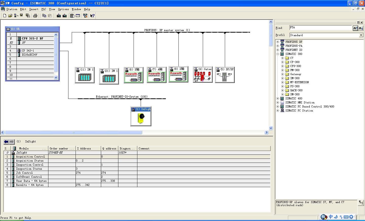Viewport: 365px width, 221px height.
Task: Click the search-up binoculars button
Action: [355, 28]
